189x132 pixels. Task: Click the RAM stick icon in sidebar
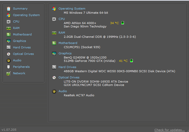click(9, 28)
